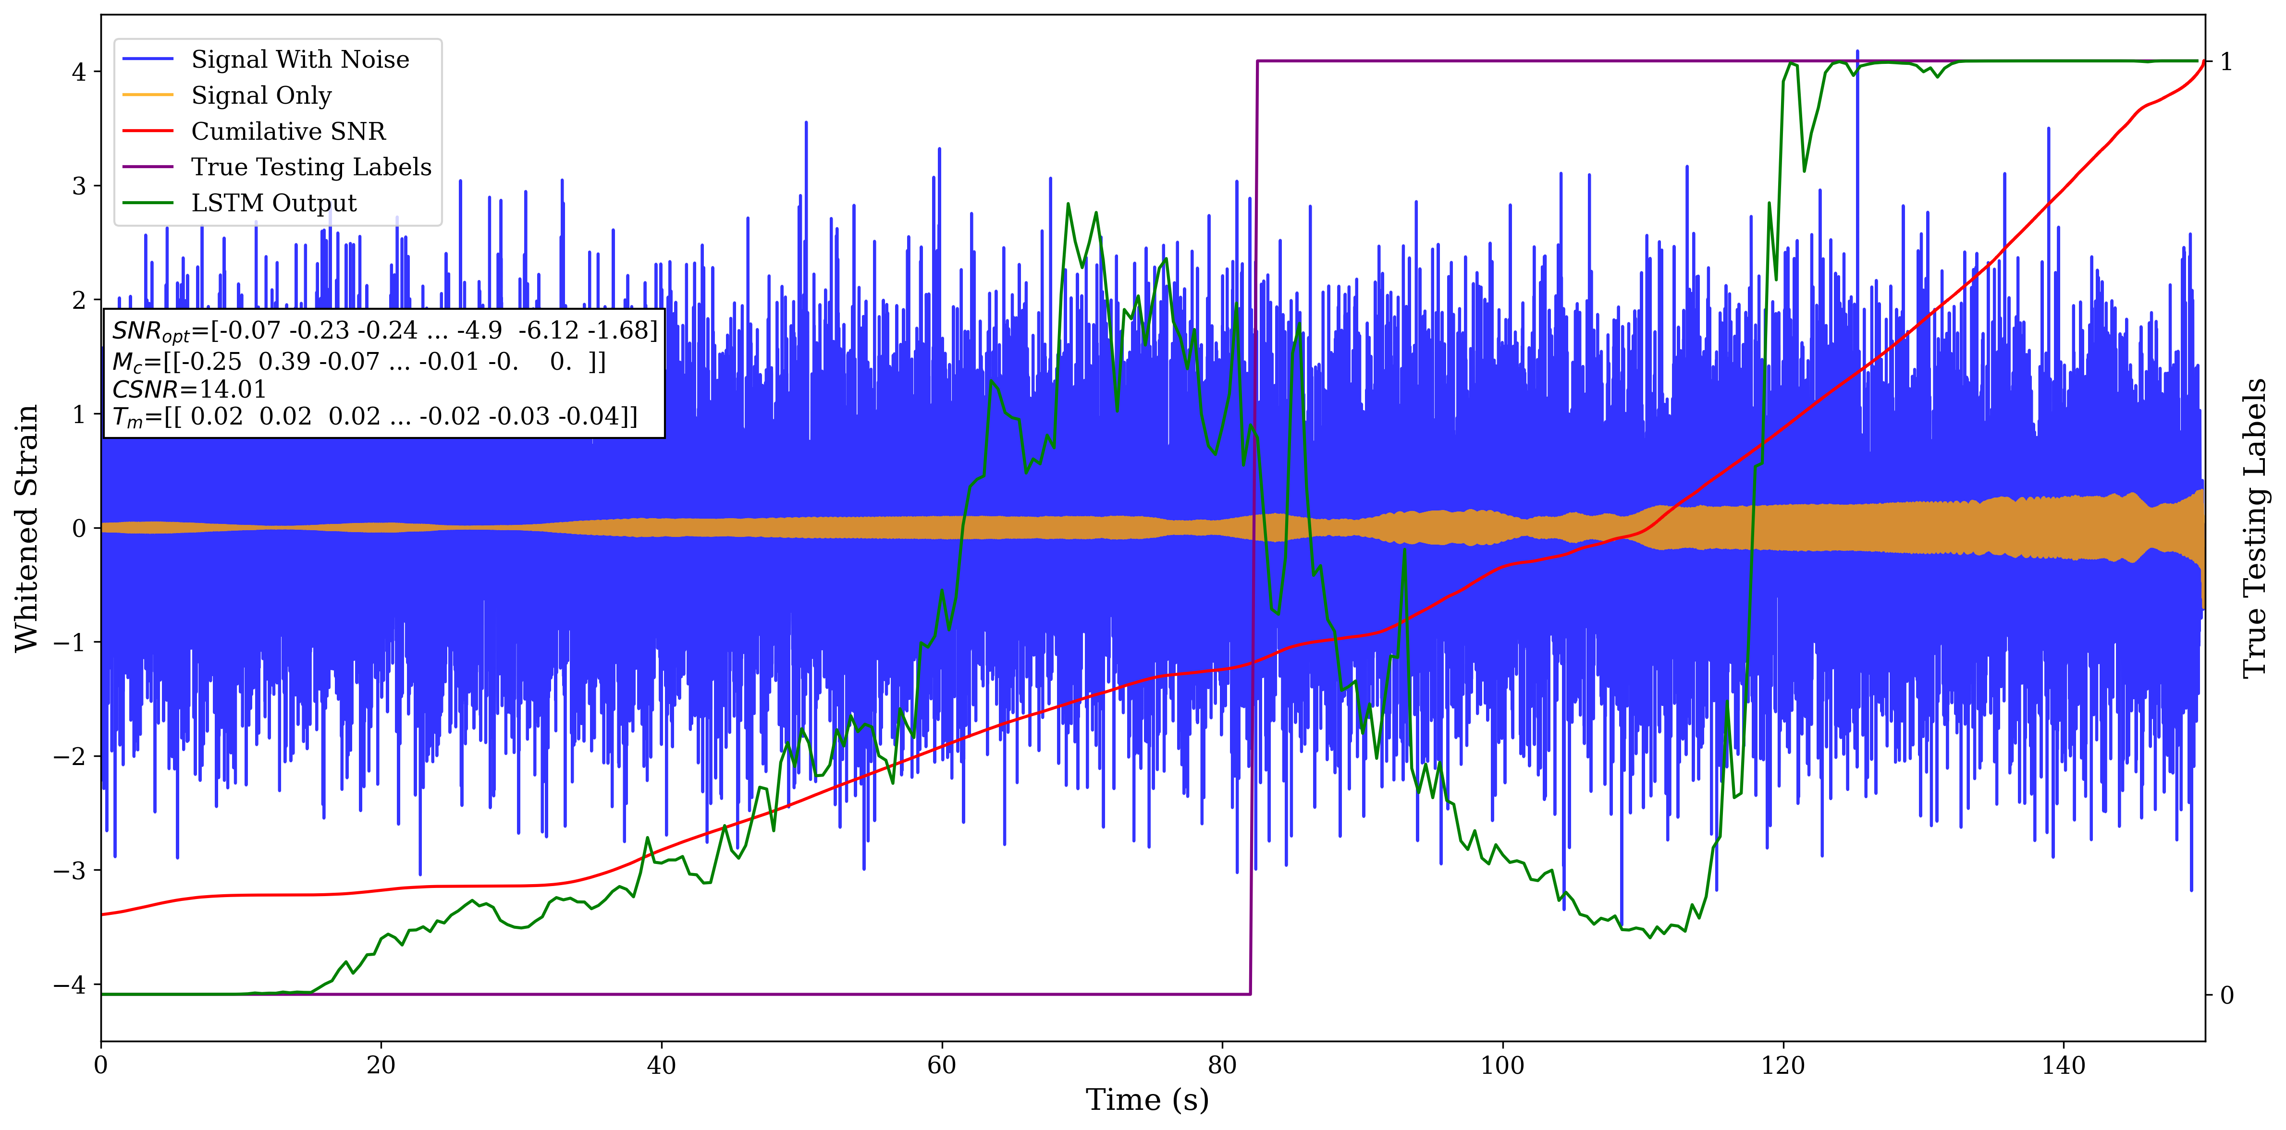
Task: Click the left y-axis tick label 4
Action: [x=80, y=72]
